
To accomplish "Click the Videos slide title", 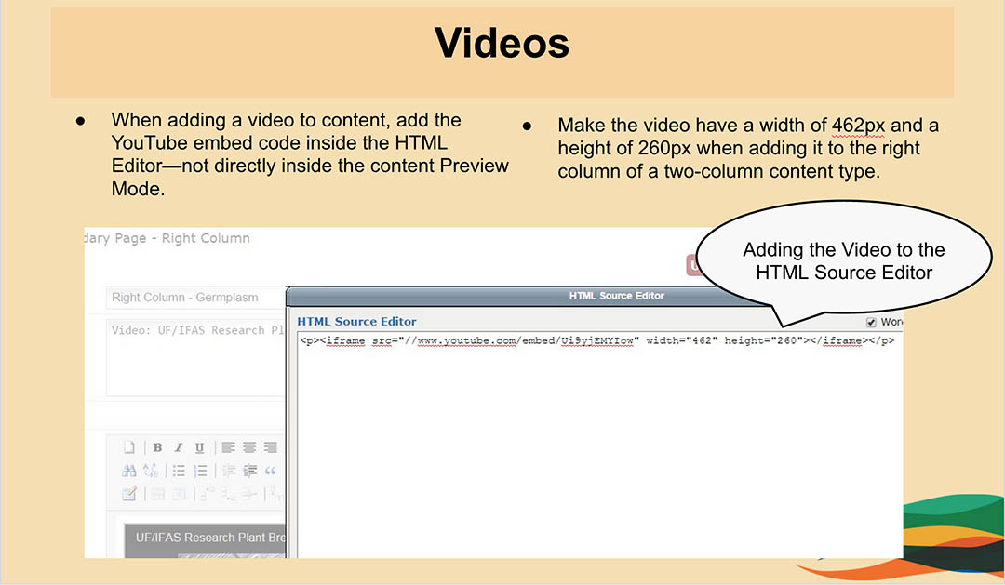I will click(502, 44).
